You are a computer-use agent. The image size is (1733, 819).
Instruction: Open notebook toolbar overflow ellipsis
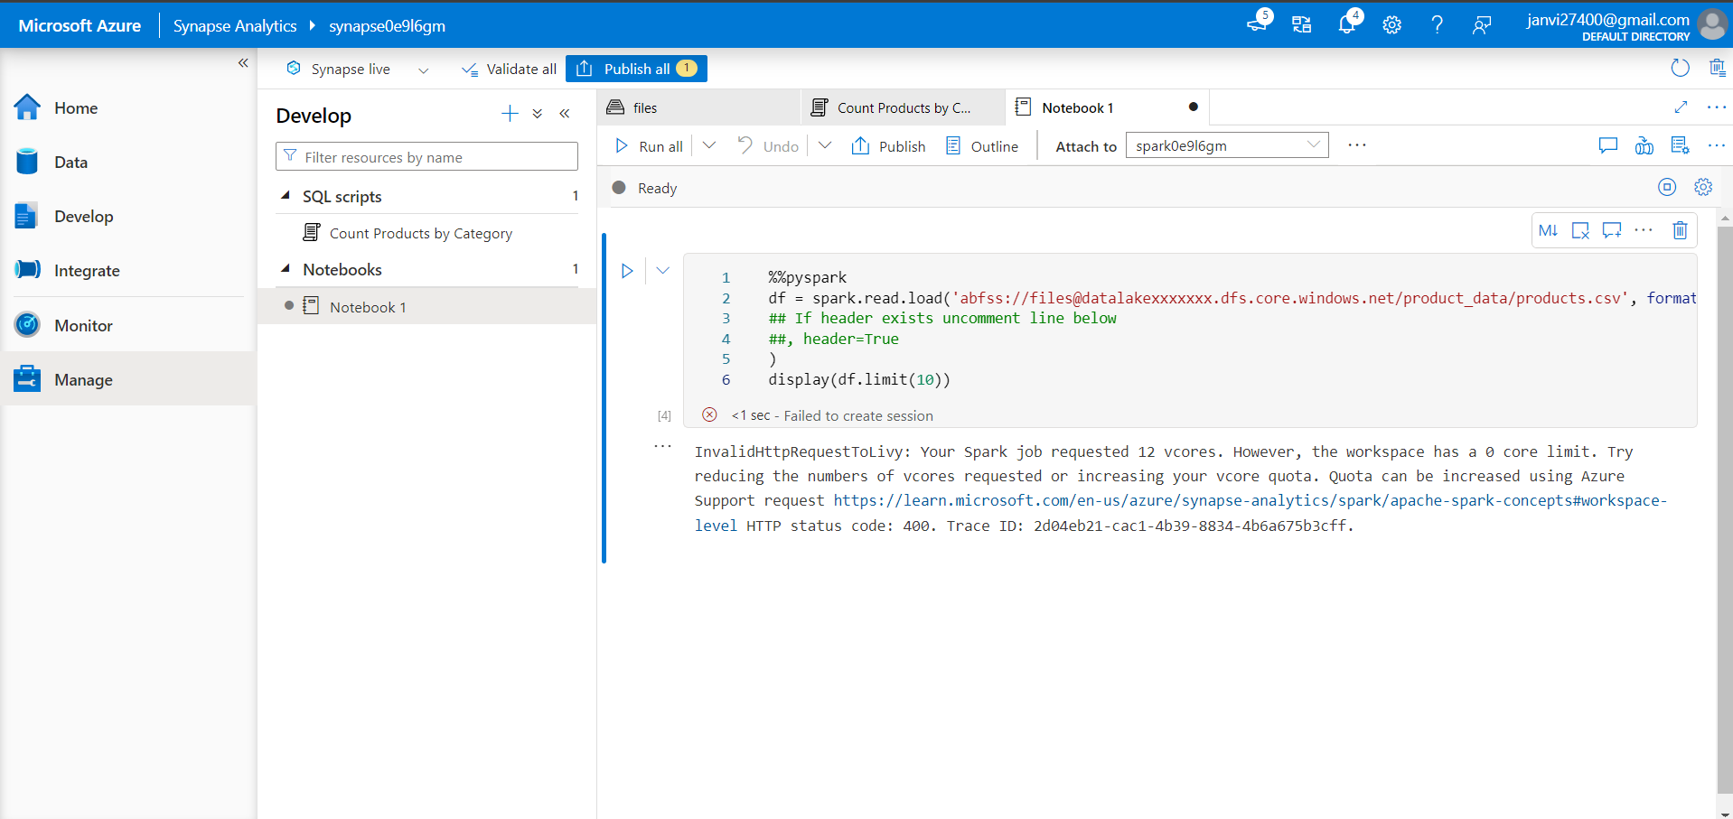(x=1357, y=145)
